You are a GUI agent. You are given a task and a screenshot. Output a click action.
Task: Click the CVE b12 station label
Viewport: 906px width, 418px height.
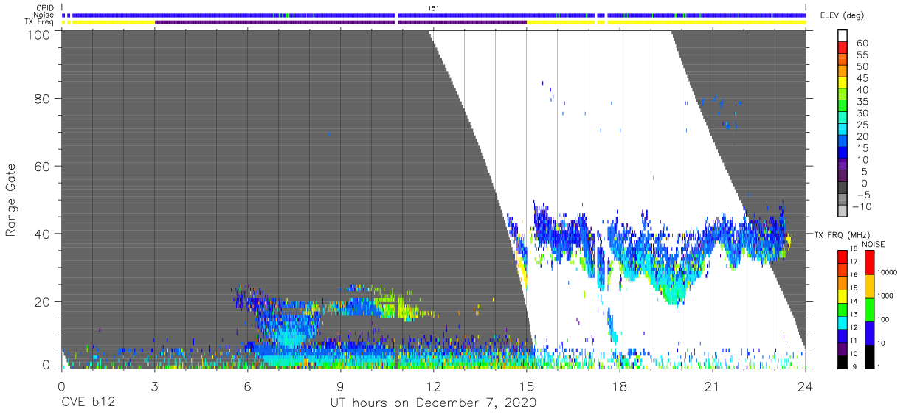point(88,403)
